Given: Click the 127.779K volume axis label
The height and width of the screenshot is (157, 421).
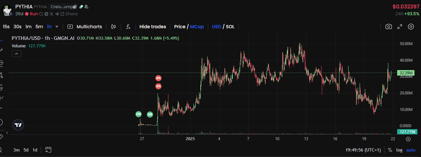Looking at the screenshot, I should tap(407, 132).
